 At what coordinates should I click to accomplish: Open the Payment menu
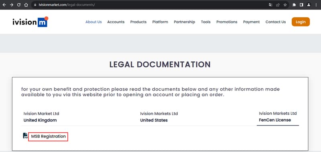coord(252,22)
